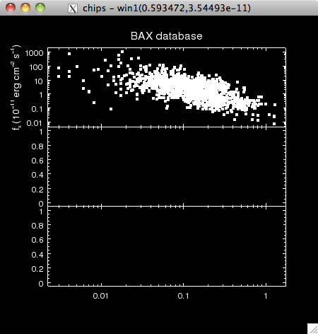The image size is (318, 334).
Task: Click the 0.2 label of bottom plot
Action: coord(37,269)
